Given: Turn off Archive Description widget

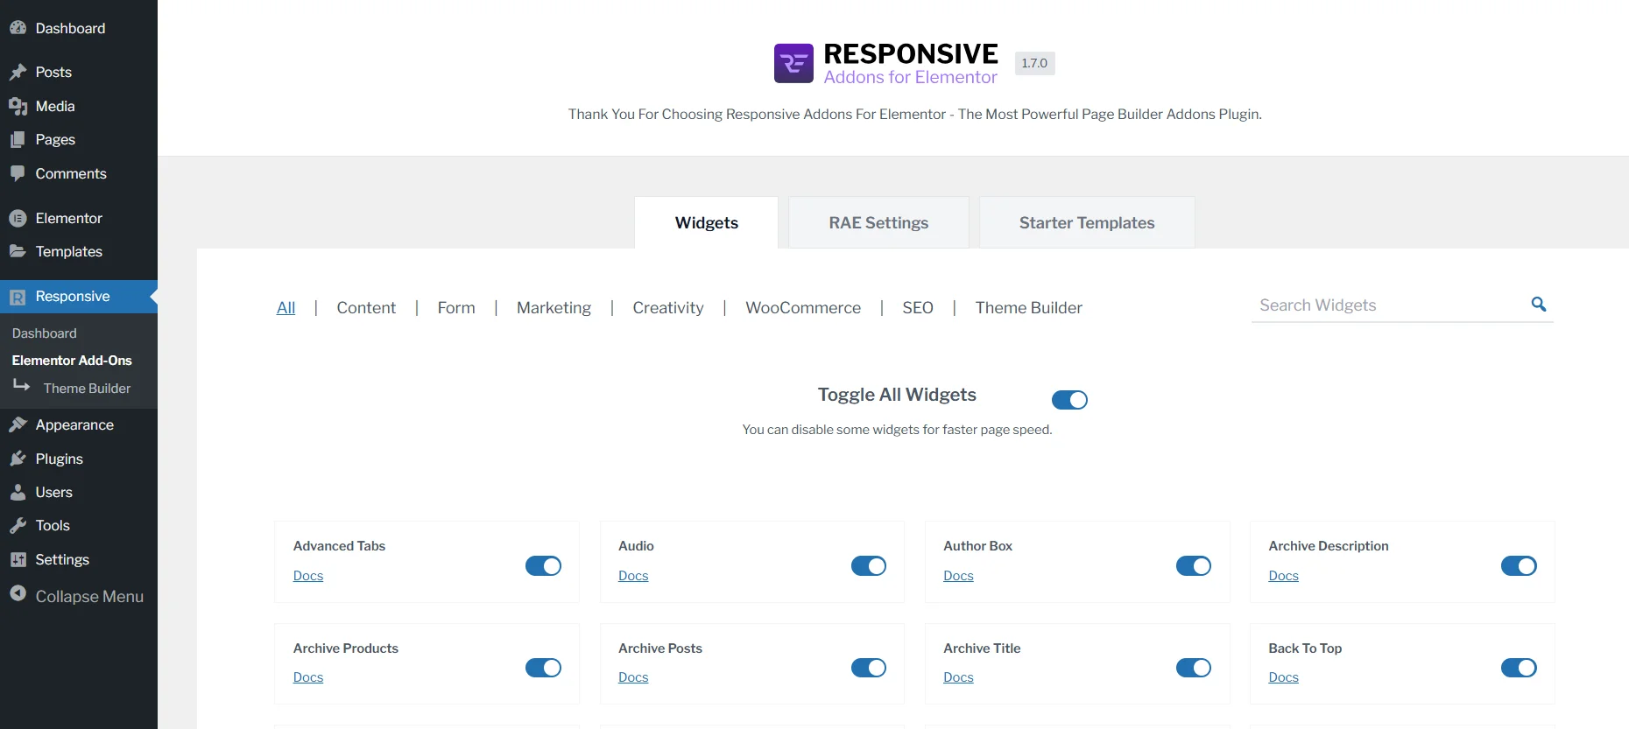Looking at the screenshot, I should (1519, 566).
